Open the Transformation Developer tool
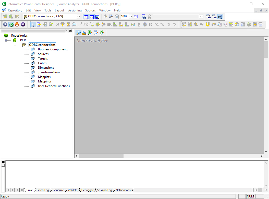Image resolution: width=269 pixels, height=199 pixels. pyautogui.click(x=90, y=33)
